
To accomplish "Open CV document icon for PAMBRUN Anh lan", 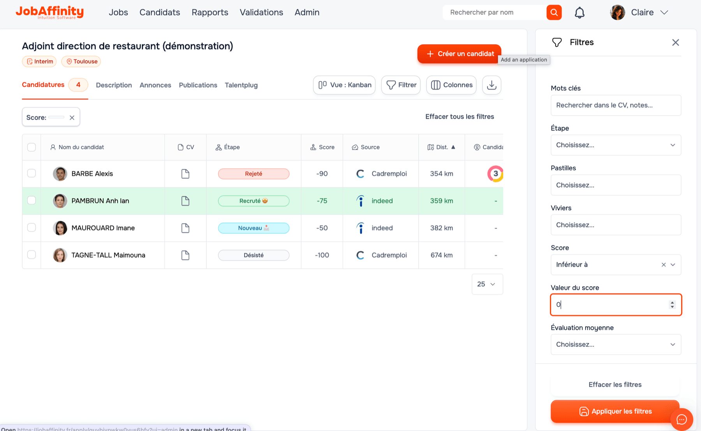I will coord(185,201).
